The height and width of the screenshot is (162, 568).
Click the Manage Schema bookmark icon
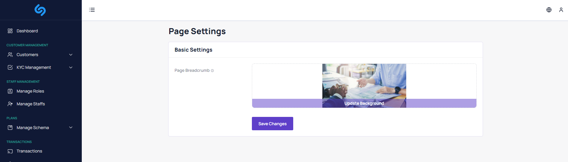(x=10, y=128)
